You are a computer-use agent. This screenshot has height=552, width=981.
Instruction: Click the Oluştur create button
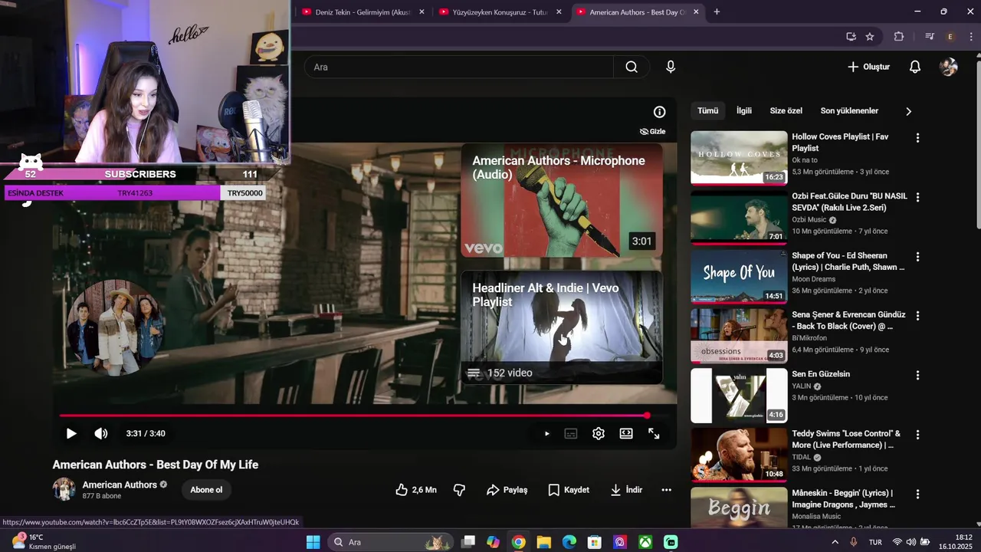tap(868, 67)
